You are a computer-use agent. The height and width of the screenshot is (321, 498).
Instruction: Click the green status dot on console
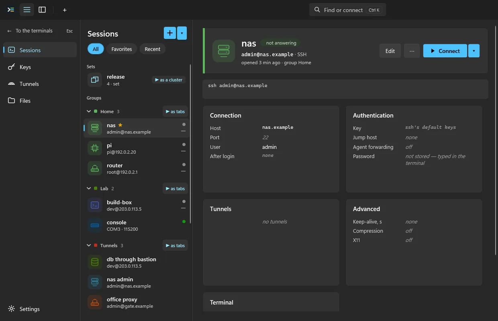(184, 221)
